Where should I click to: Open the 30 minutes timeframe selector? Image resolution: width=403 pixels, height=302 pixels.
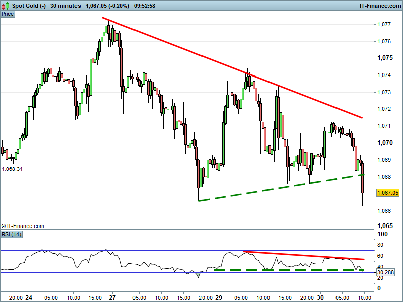pos(66,6)
